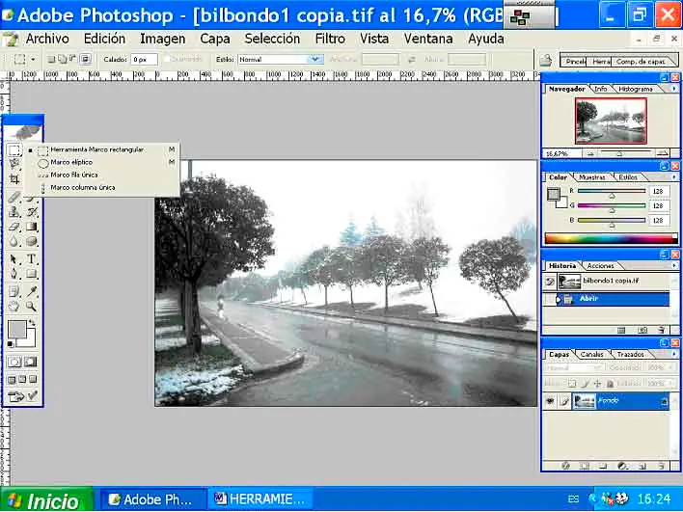683x512 pixels.
Task: Delete layer trash icon in Capas panel
Action: (x=661, y=466)
